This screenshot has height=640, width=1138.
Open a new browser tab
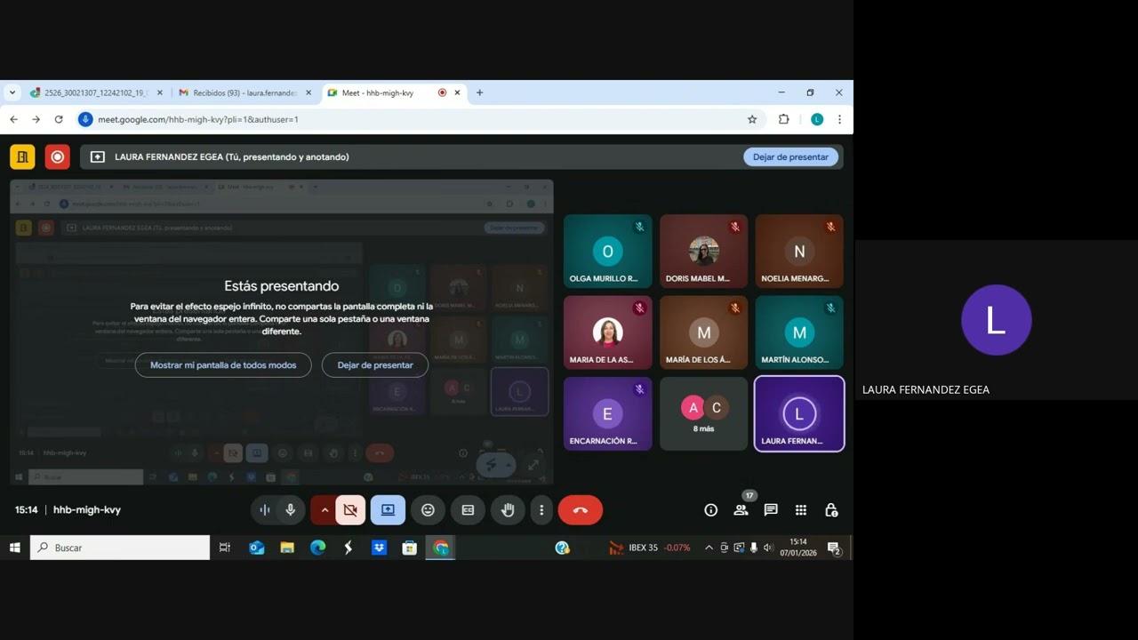tap(479, 92)
